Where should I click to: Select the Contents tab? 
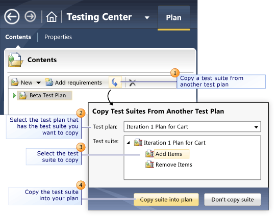click(x=18, y=37)
